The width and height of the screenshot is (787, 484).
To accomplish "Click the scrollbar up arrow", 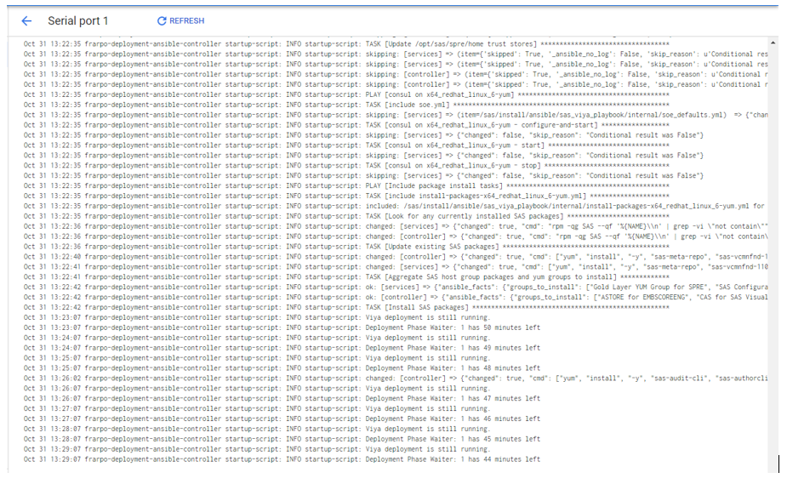I will [773, 43].
